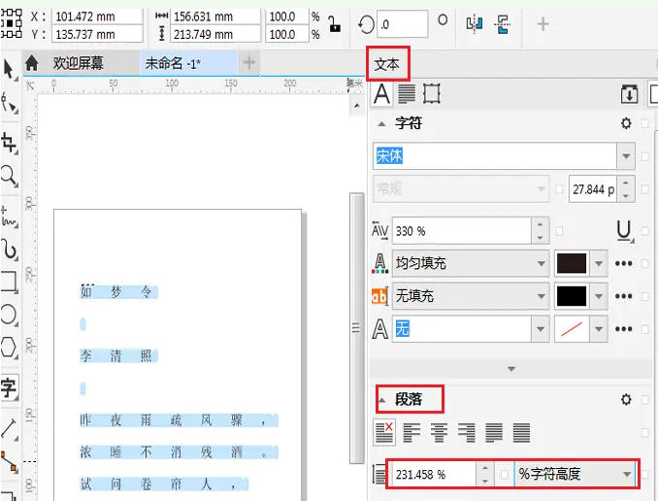Apply full justify alignment
Viewport: 658px width, 501px height.
point(494,433)
